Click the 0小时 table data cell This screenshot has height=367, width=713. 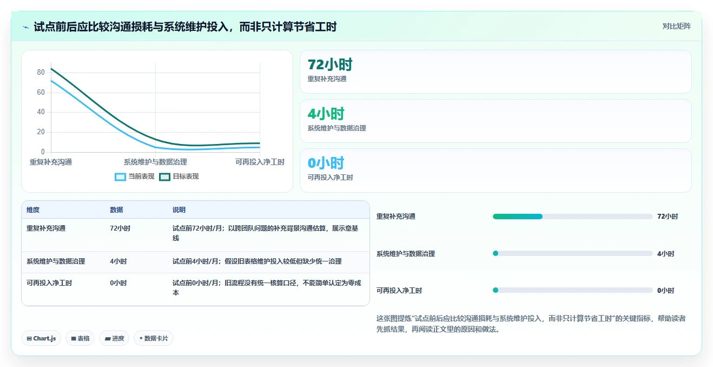coord(118,283)
